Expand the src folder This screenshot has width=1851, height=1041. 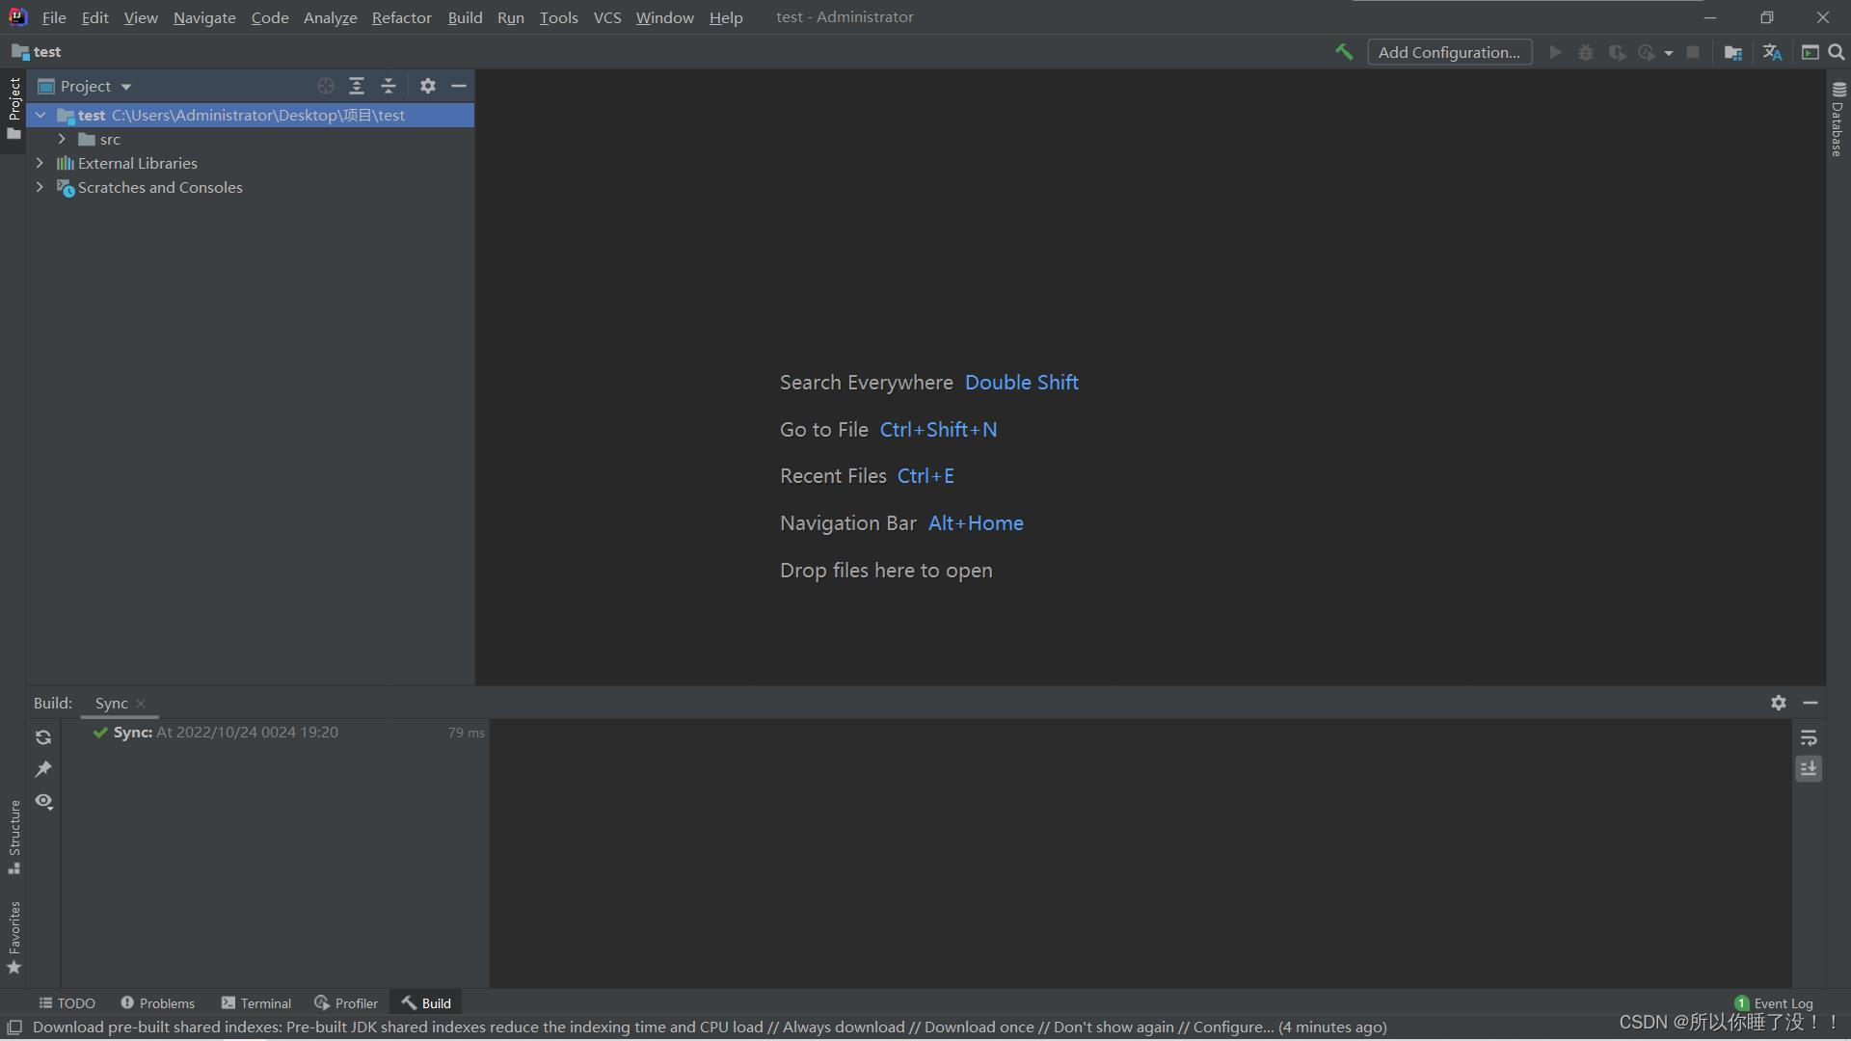[x=62, y=140]
